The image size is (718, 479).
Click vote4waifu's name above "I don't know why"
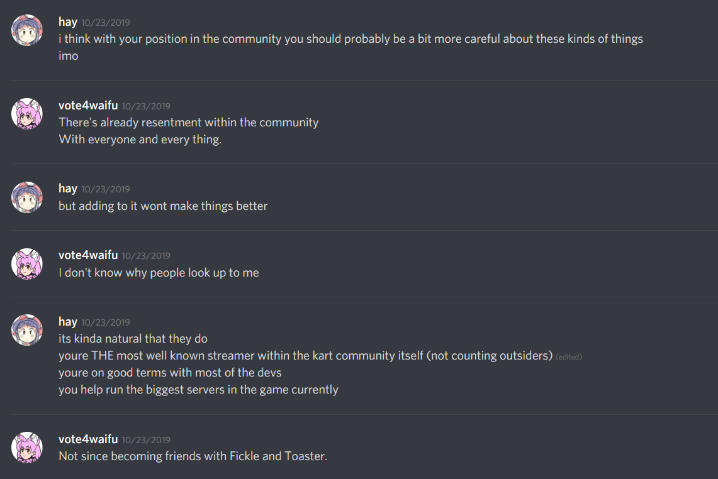[88, 255]
